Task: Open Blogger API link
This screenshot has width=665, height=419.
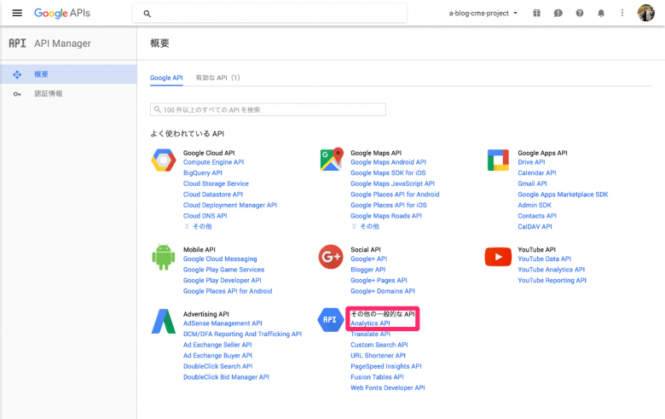Action: (x=368, y=270)
